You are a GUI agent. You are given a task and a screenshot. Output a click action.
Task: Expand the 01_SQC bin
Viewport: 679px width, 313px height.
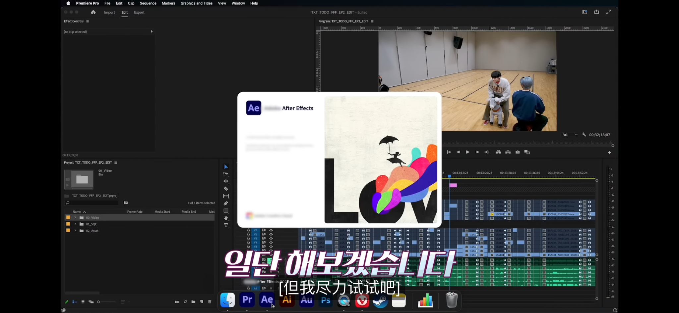(x=75, y=224)
